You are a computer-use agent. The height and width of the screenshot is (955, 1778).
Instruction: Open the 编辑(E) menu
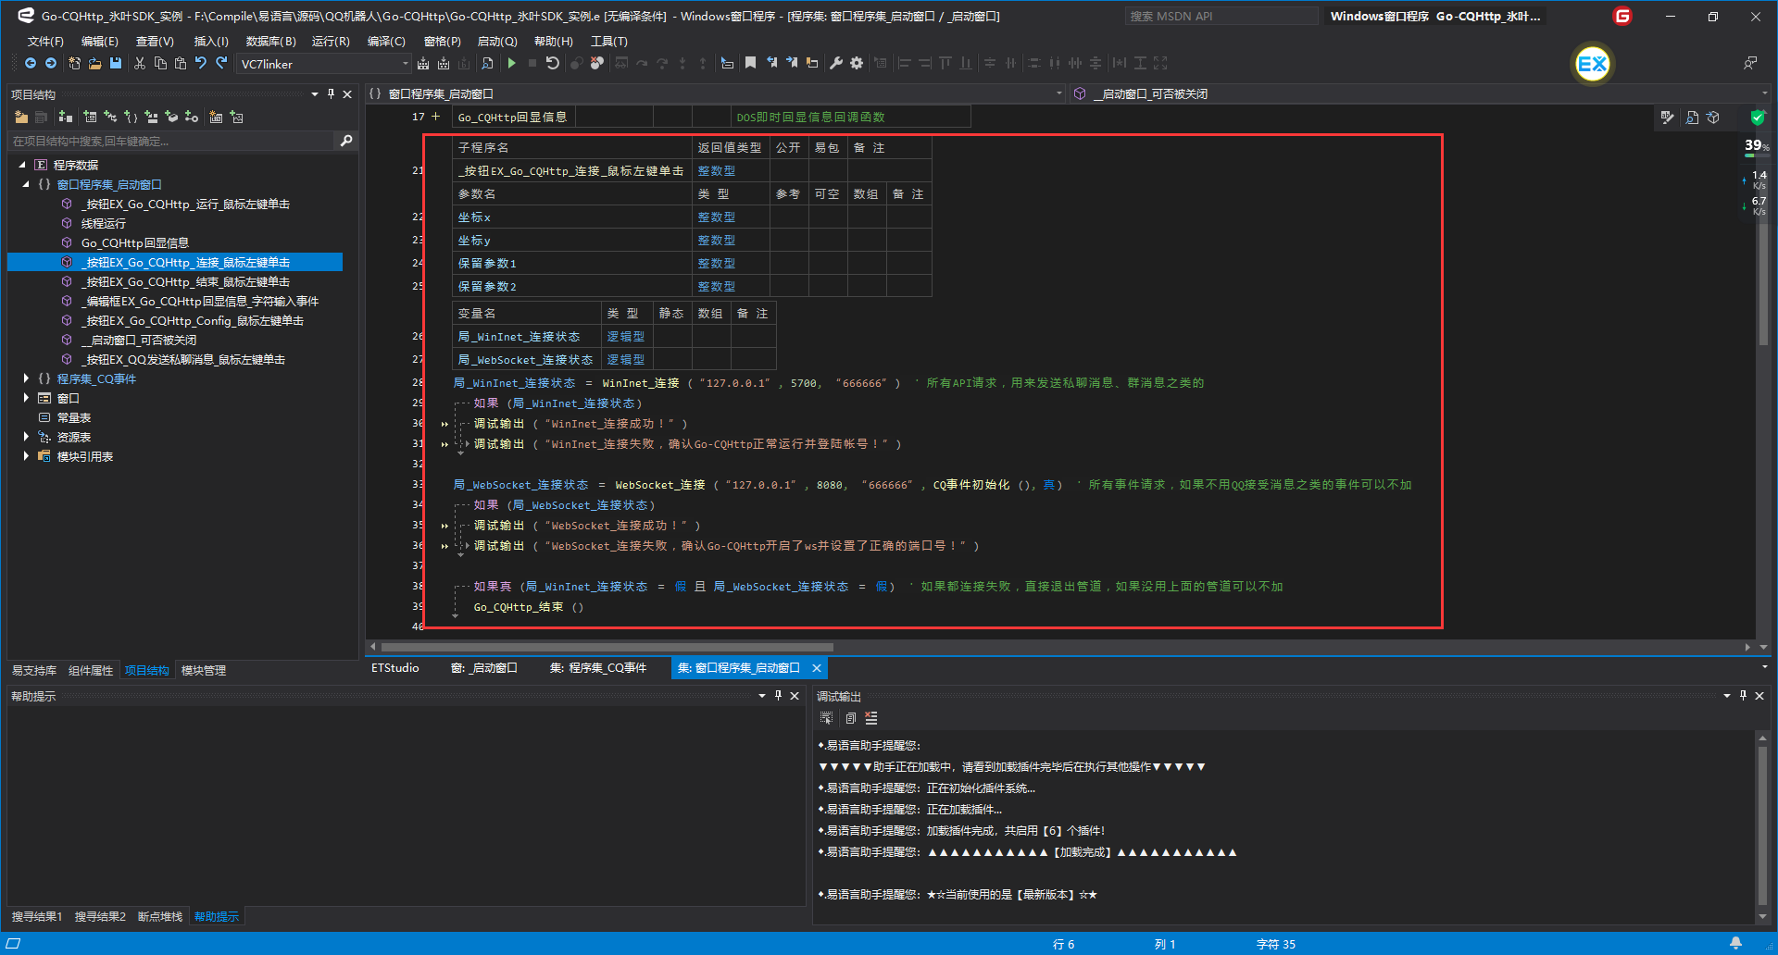click(x=100, y=42)
